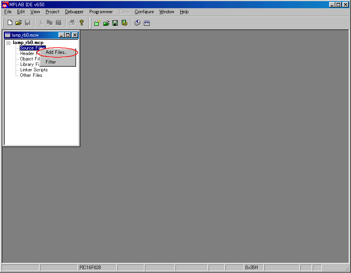The image size is (351, 273).
Task: Open the Window menu
Action: [x=167, y=12]
